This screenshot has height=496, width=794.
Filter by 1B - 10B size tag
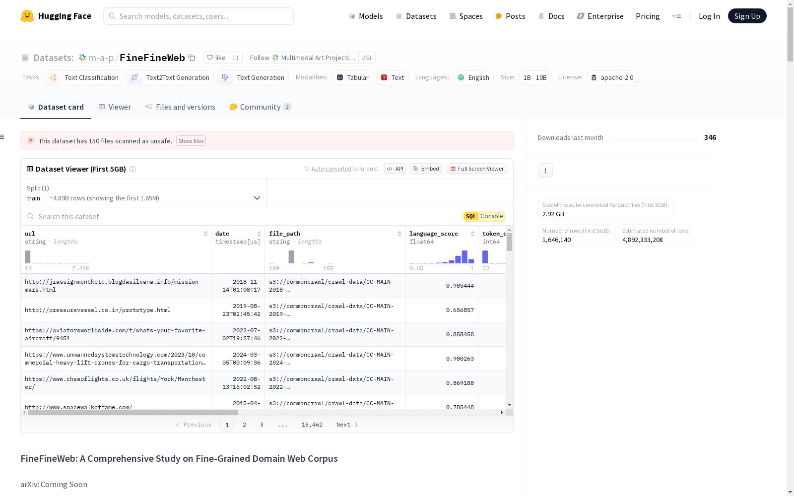pos(535,77)
